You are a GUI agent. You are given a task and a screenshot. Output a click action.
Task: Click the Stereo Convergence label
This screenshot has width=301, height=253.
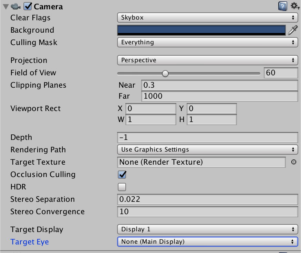(48, 212)
